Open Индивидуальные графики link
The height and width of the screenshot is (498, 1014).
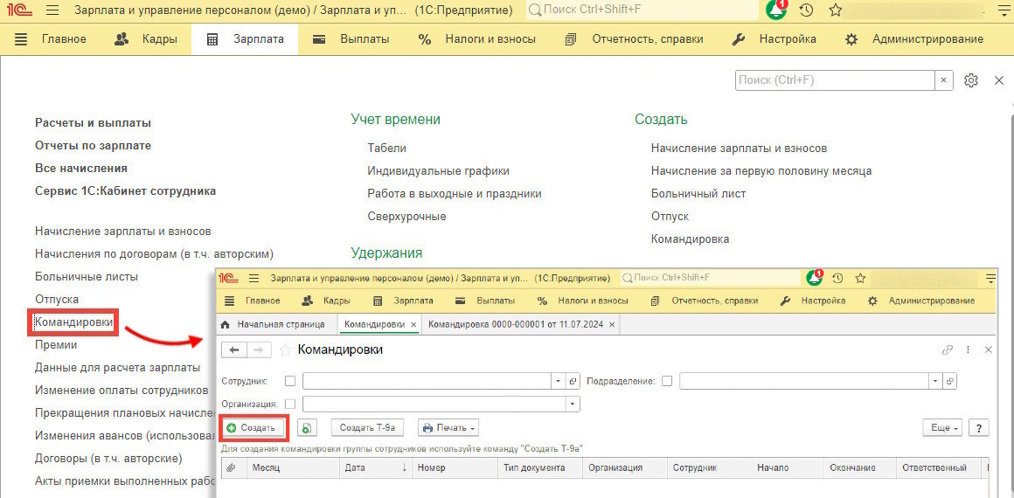[x=439, y=170]
